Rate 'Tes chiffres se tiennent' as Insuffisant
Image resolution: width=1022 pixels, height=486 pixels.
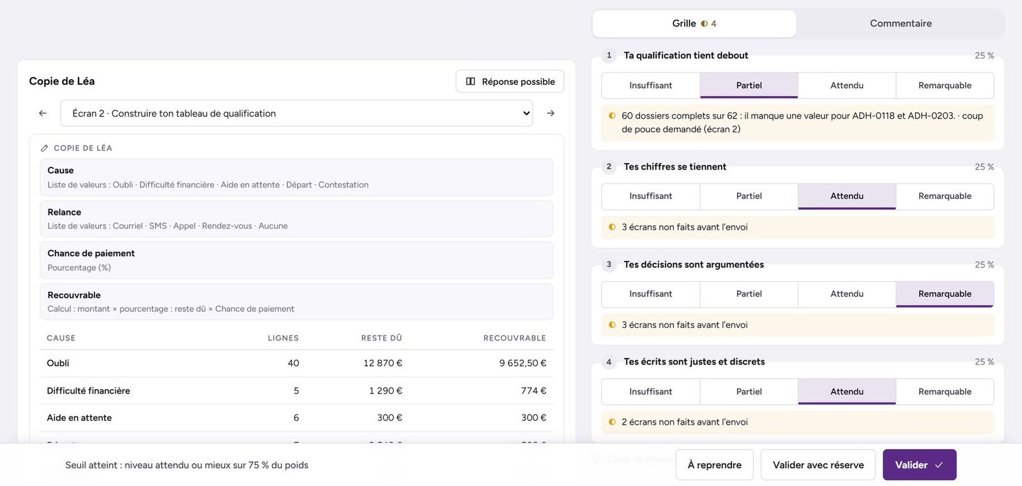(651, 196)
